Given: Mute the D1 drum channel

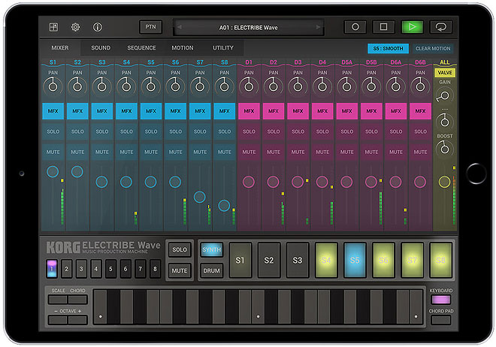Looking at the screenshot, I should click(x=249, y=152).
